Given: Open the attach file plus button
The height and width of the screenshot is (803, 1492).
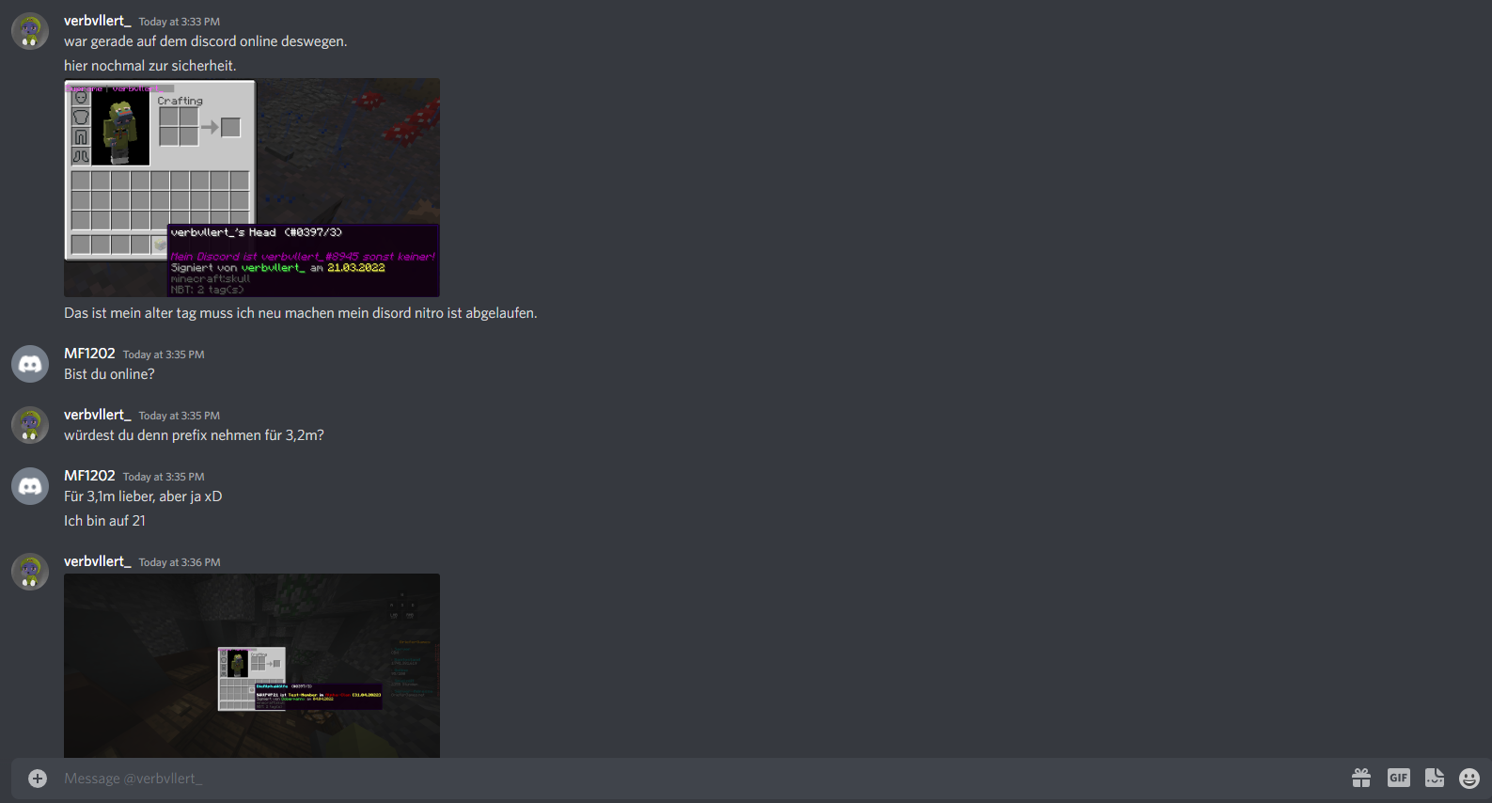Looking at the screenshot, I should point(38,778).
